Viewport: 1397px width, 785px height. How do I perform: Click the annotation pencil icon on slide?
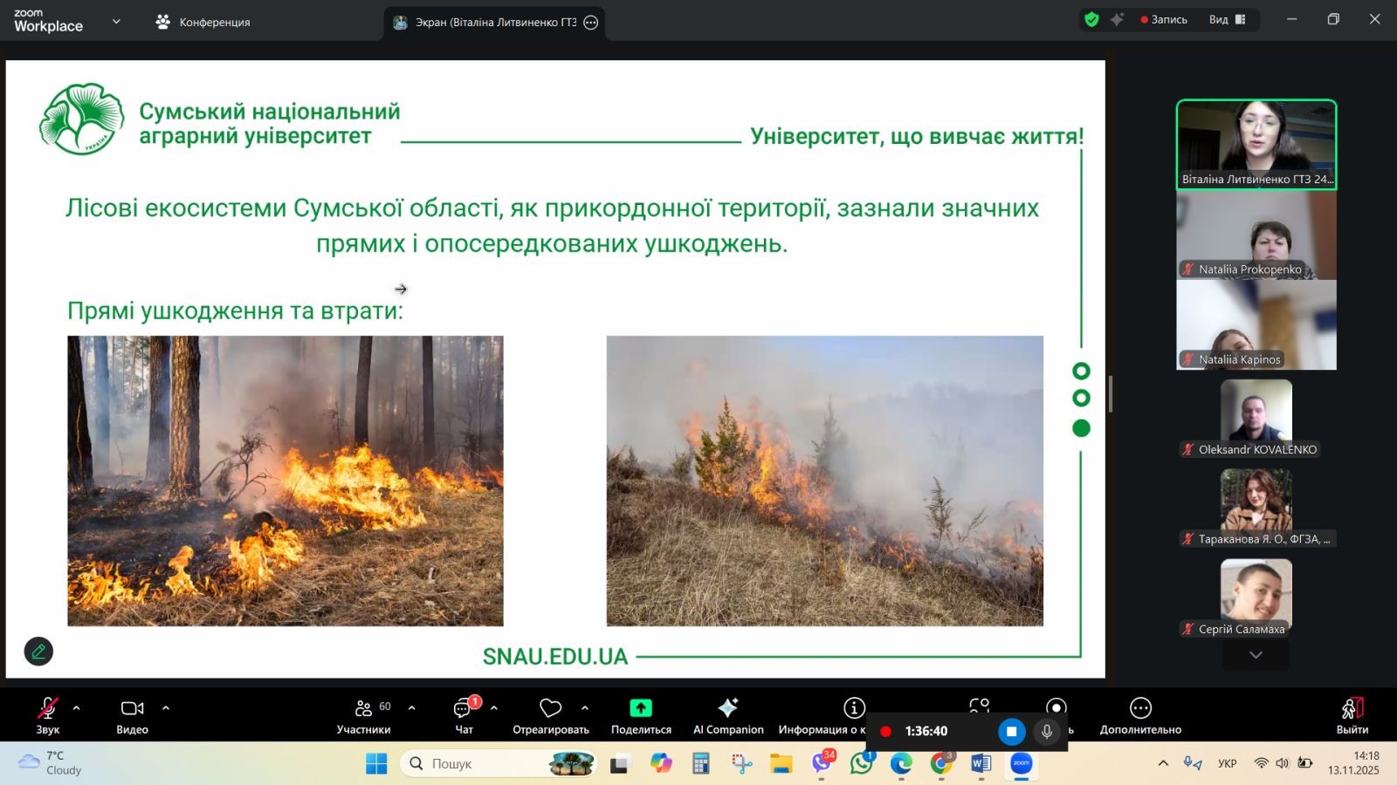pyautogui.click(x=38, y=652)
